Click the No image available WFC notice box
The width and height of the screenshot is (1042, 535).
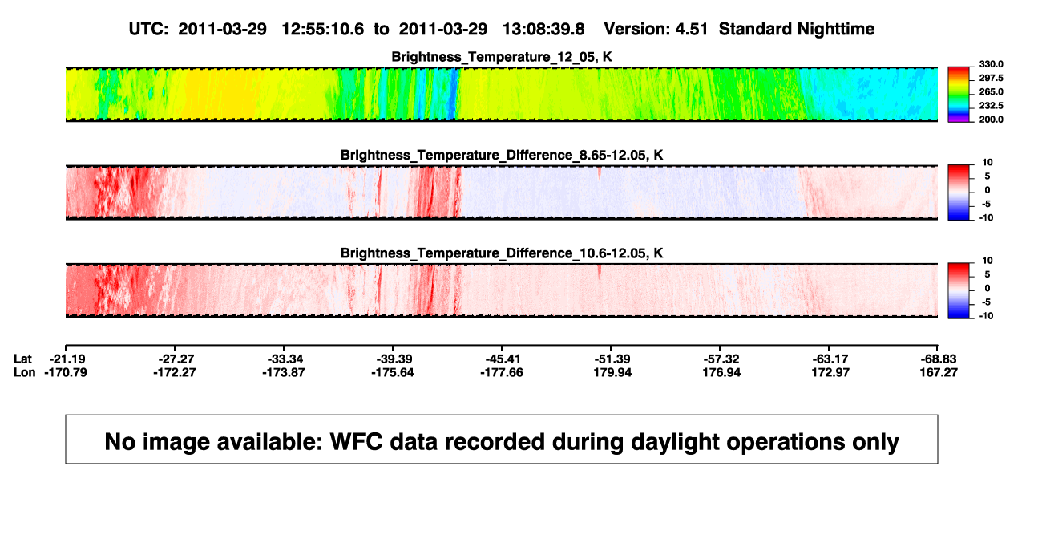pyautogui.click(x=502, y=439)
